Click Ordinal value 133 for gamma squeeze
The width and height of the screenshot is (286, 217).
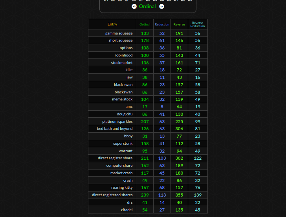point(145,33)
